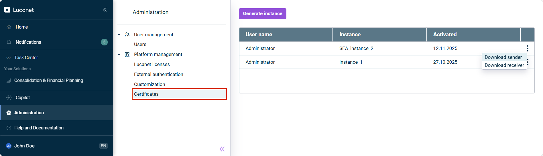
Task: Click the Administration gear icon
Action: tap(9, 113)
